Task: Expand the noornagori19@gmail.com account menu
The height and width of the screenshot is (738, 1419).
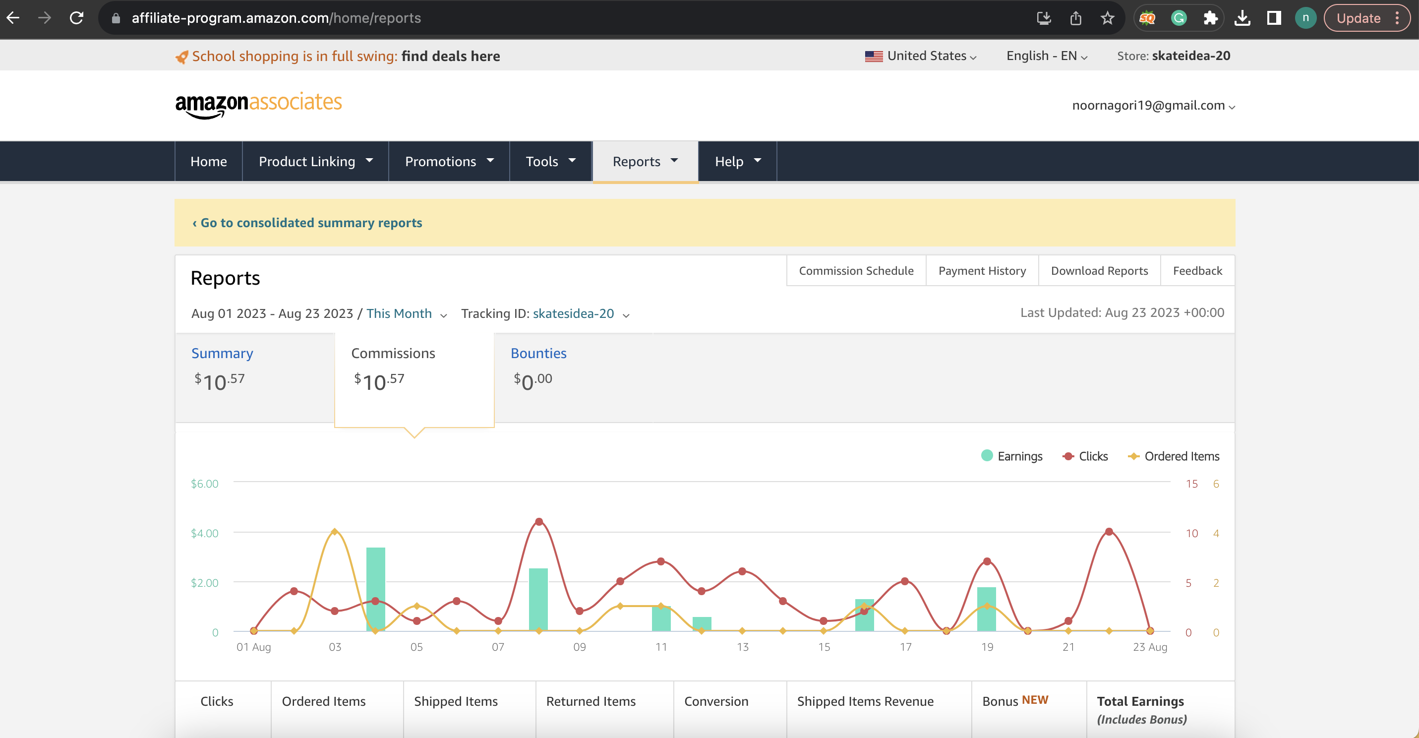Action: [1153, 105]
